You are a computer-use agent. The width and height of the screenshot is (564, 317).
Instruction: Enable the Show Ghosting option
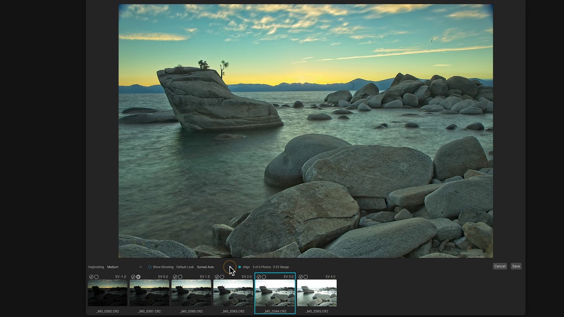(x=161, y=267)
